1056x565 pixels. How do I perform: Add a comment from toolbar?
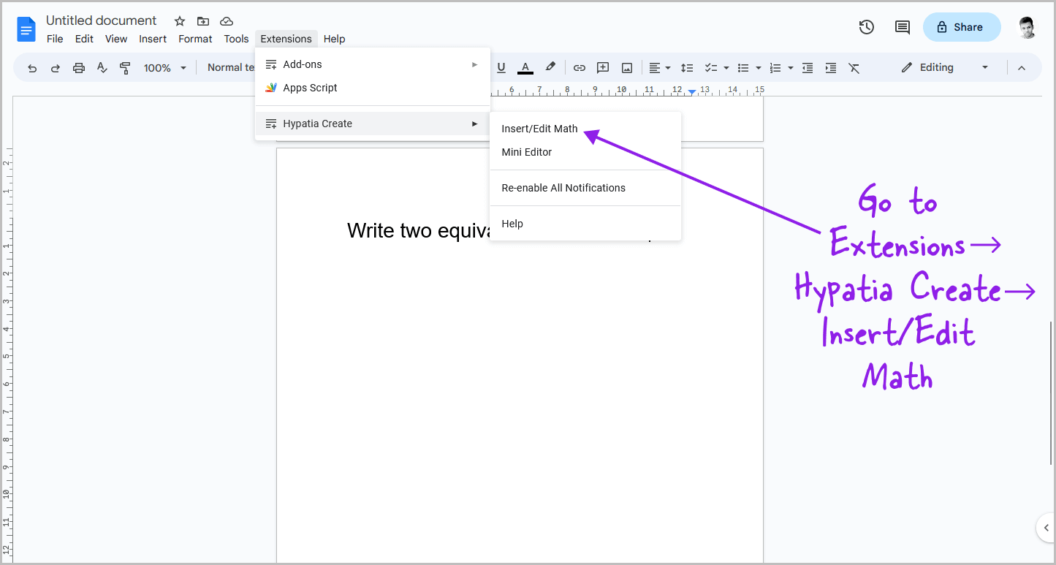pos(603,68)
